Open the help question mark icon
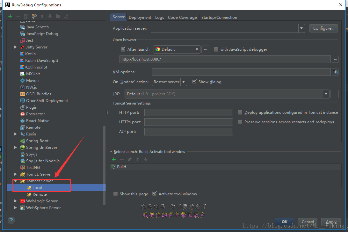The image size is (348, 232). [11, 220]
